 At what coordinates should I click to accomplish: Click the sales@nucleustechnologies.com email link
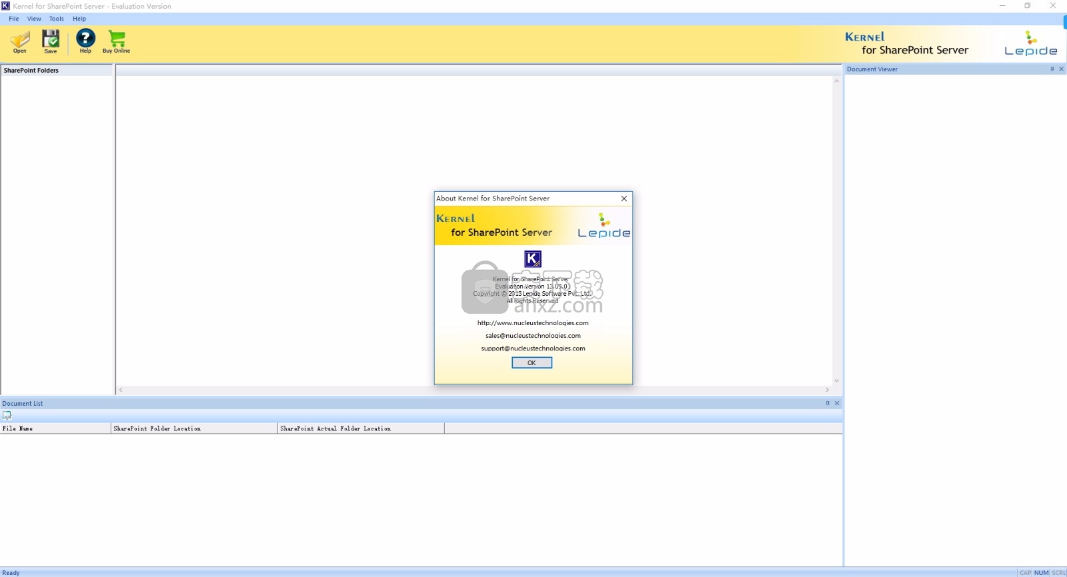[x=533, y=336]
